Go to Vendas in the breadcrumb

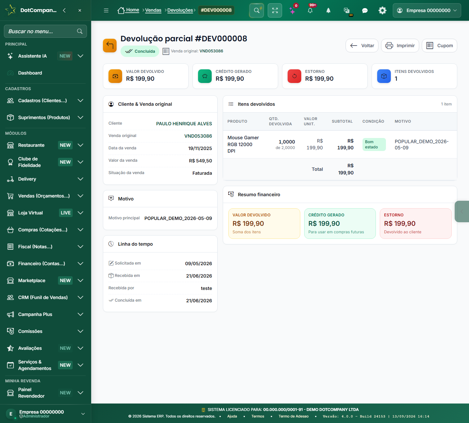tap(153, 10)
